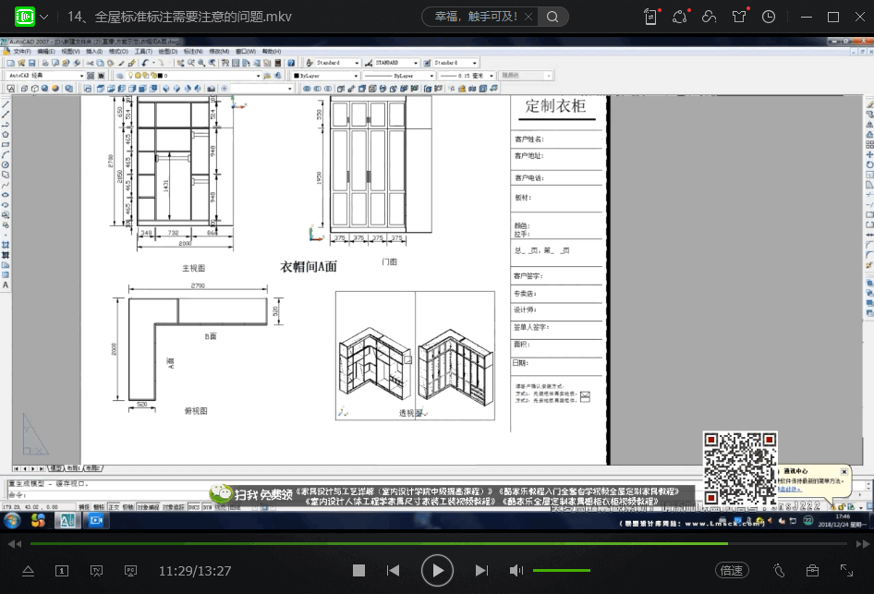
Task: Open the 格式(O) menu in AutoCAD
Action: pyautogui.click(x=119, y=51)
